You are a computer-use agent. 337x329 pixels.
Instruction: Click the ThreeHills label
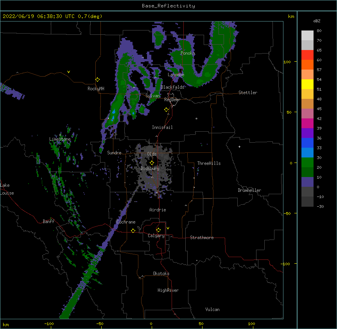209,163
